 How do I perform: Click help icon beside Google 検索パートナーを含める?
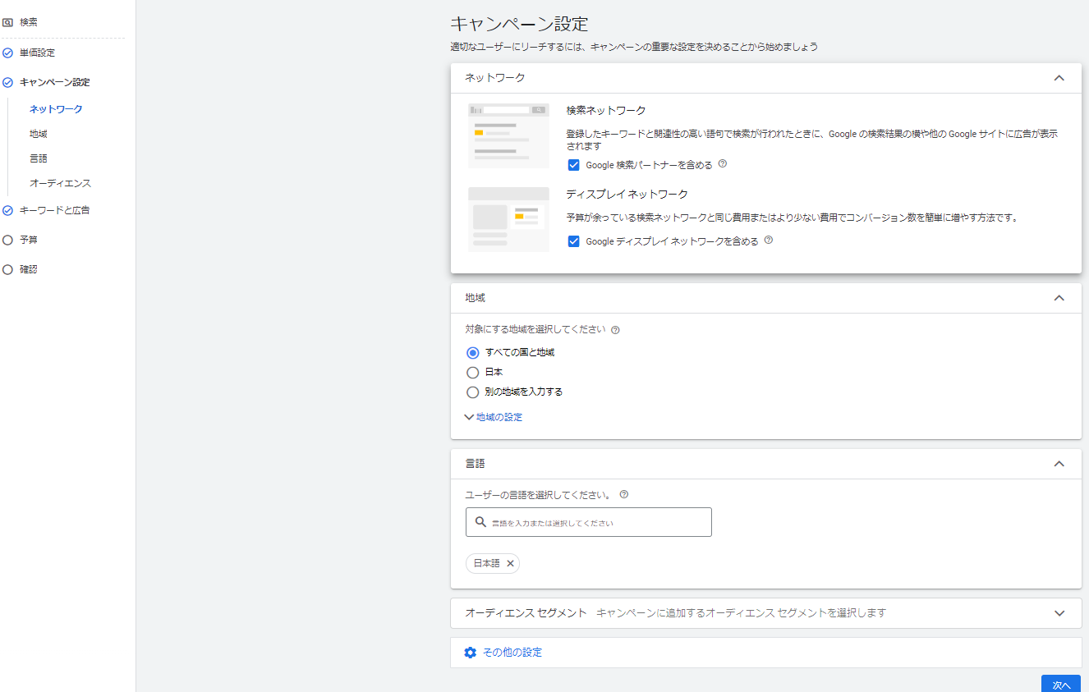pyautogui.click(x=723, y=164)
